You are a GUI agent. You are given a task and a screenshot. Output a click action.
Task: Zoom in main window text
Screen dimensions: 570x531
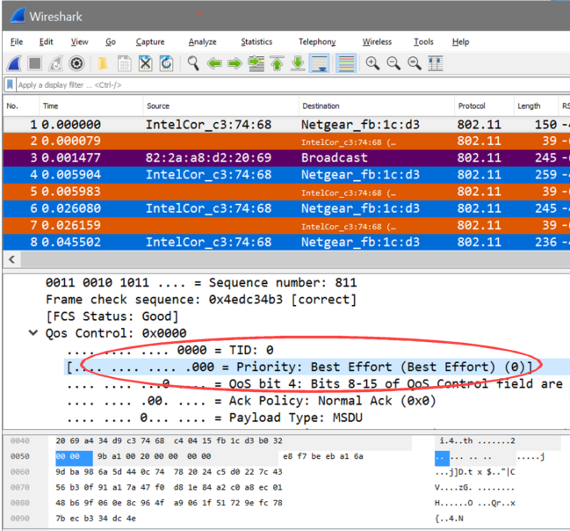372,63
